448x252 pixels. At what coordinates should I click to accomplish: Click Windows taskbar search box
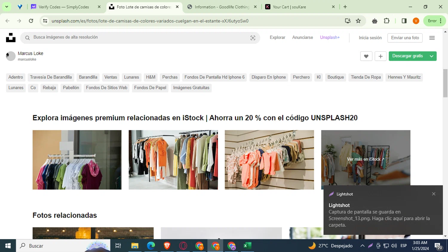tap(63, 246)
